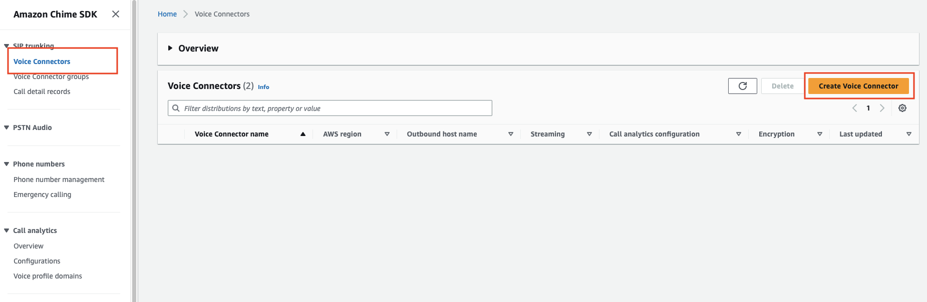Sort by Outbound host name column arrow

point(511,134)
